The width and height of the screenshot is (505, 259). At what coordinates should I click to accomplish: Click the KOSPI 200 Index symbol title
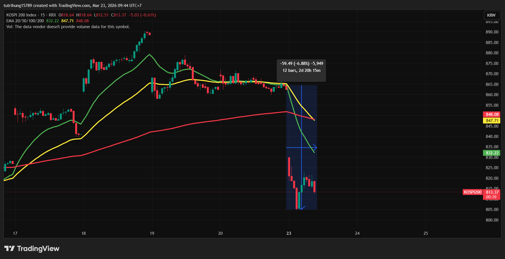pos(21,15)
